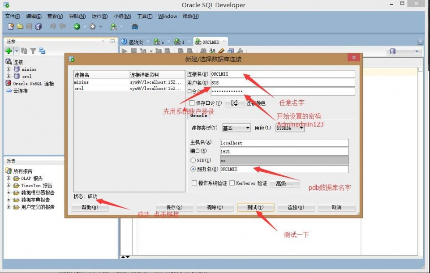Click the funnel Filter icon in 连接 panel
The width and height of the screenshot is (430, 273).
point(33,51)
